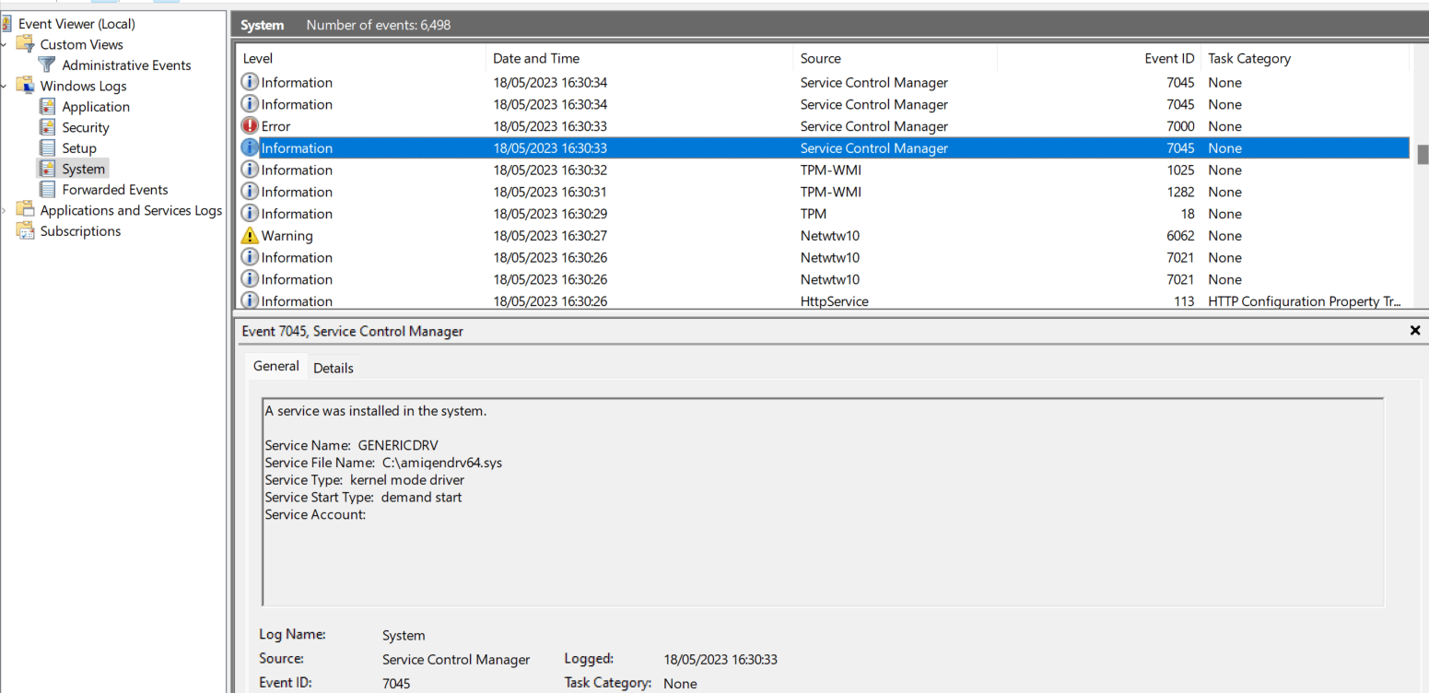Click the Windows Logs folder icon
This screenshot has width=1429, height=693.
coord(25,86)
